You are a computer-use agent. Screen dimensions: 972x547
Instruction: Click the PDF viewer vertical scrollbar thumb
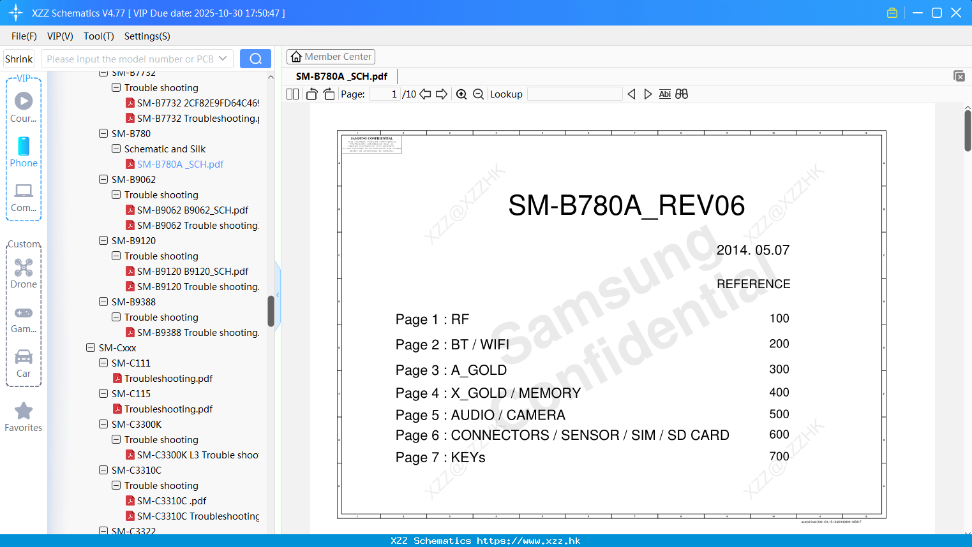click(968, 131)
